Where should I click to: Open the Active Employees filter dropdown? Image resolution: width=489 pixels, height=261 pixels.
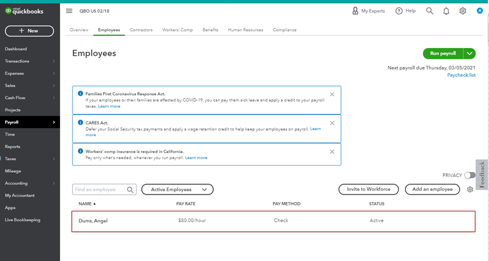(x=177, y=190)
